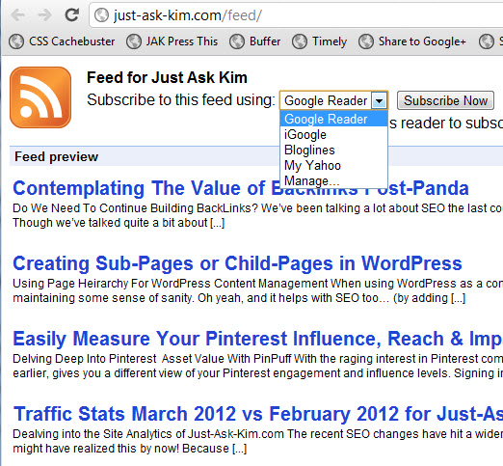
Task: Click the globe icon in the address bar
Action: coord(101,15)
